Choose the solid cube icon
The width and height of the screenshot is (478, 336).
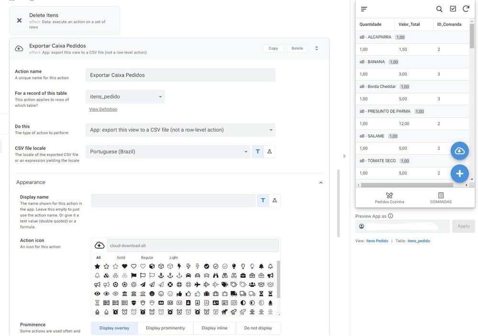[152, 267]
